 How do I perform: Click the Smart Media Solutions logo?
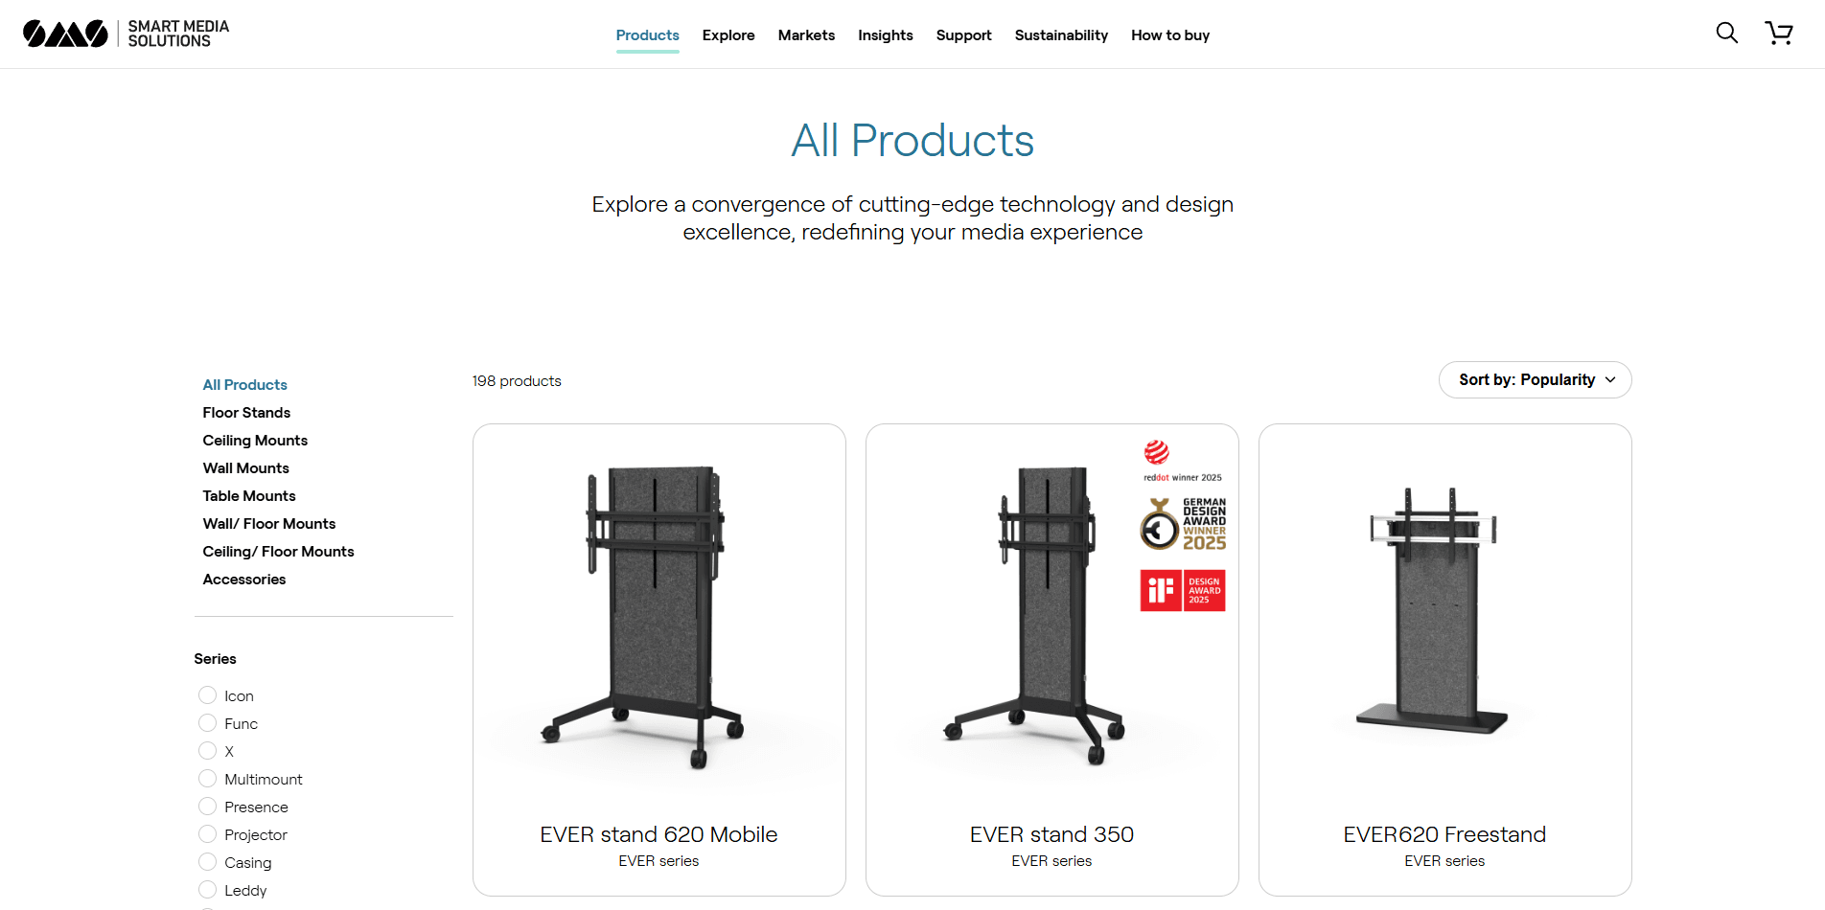(126, 34)
